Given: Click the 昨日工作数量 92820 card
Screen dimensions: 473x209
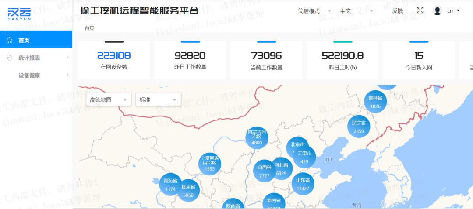Looking at the screenshot, I should click(x=190, y=61).
